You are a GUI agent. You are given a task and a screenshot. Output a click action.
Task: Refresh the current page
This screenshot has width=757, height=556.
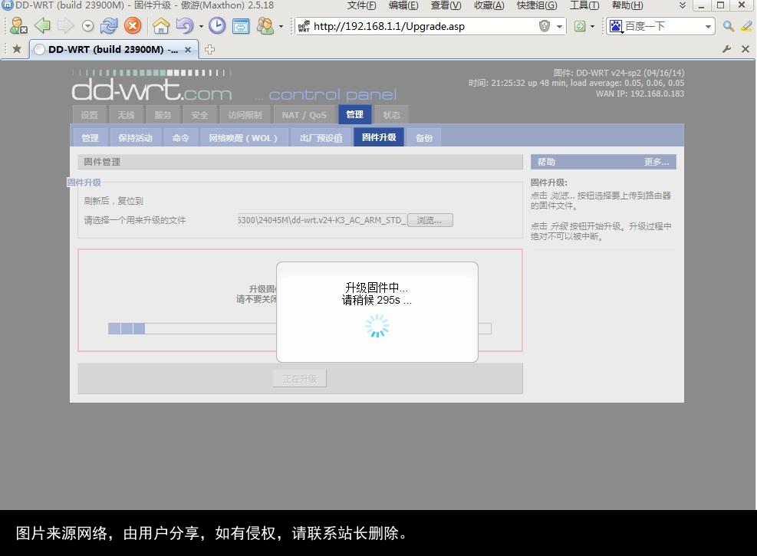click(109, 25)
